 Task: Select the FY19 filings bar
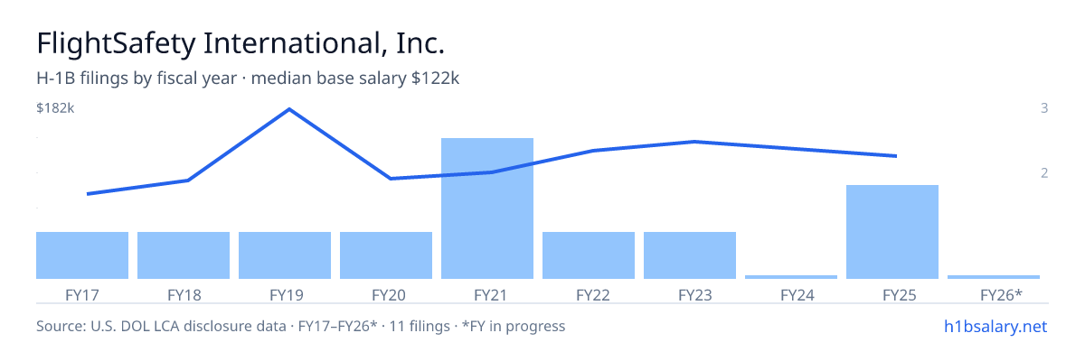(x=285, y=255)
